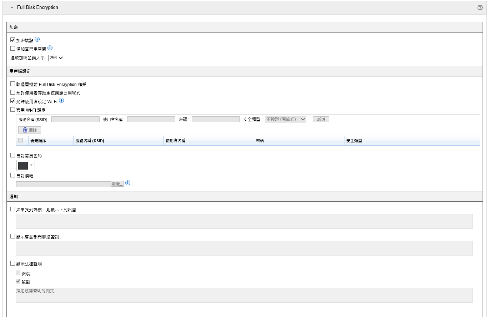This screenshot has width=489, height=317.
Task: Enable 略過開機前 Full Disk Encryption 作業
Action: point(13,84)
